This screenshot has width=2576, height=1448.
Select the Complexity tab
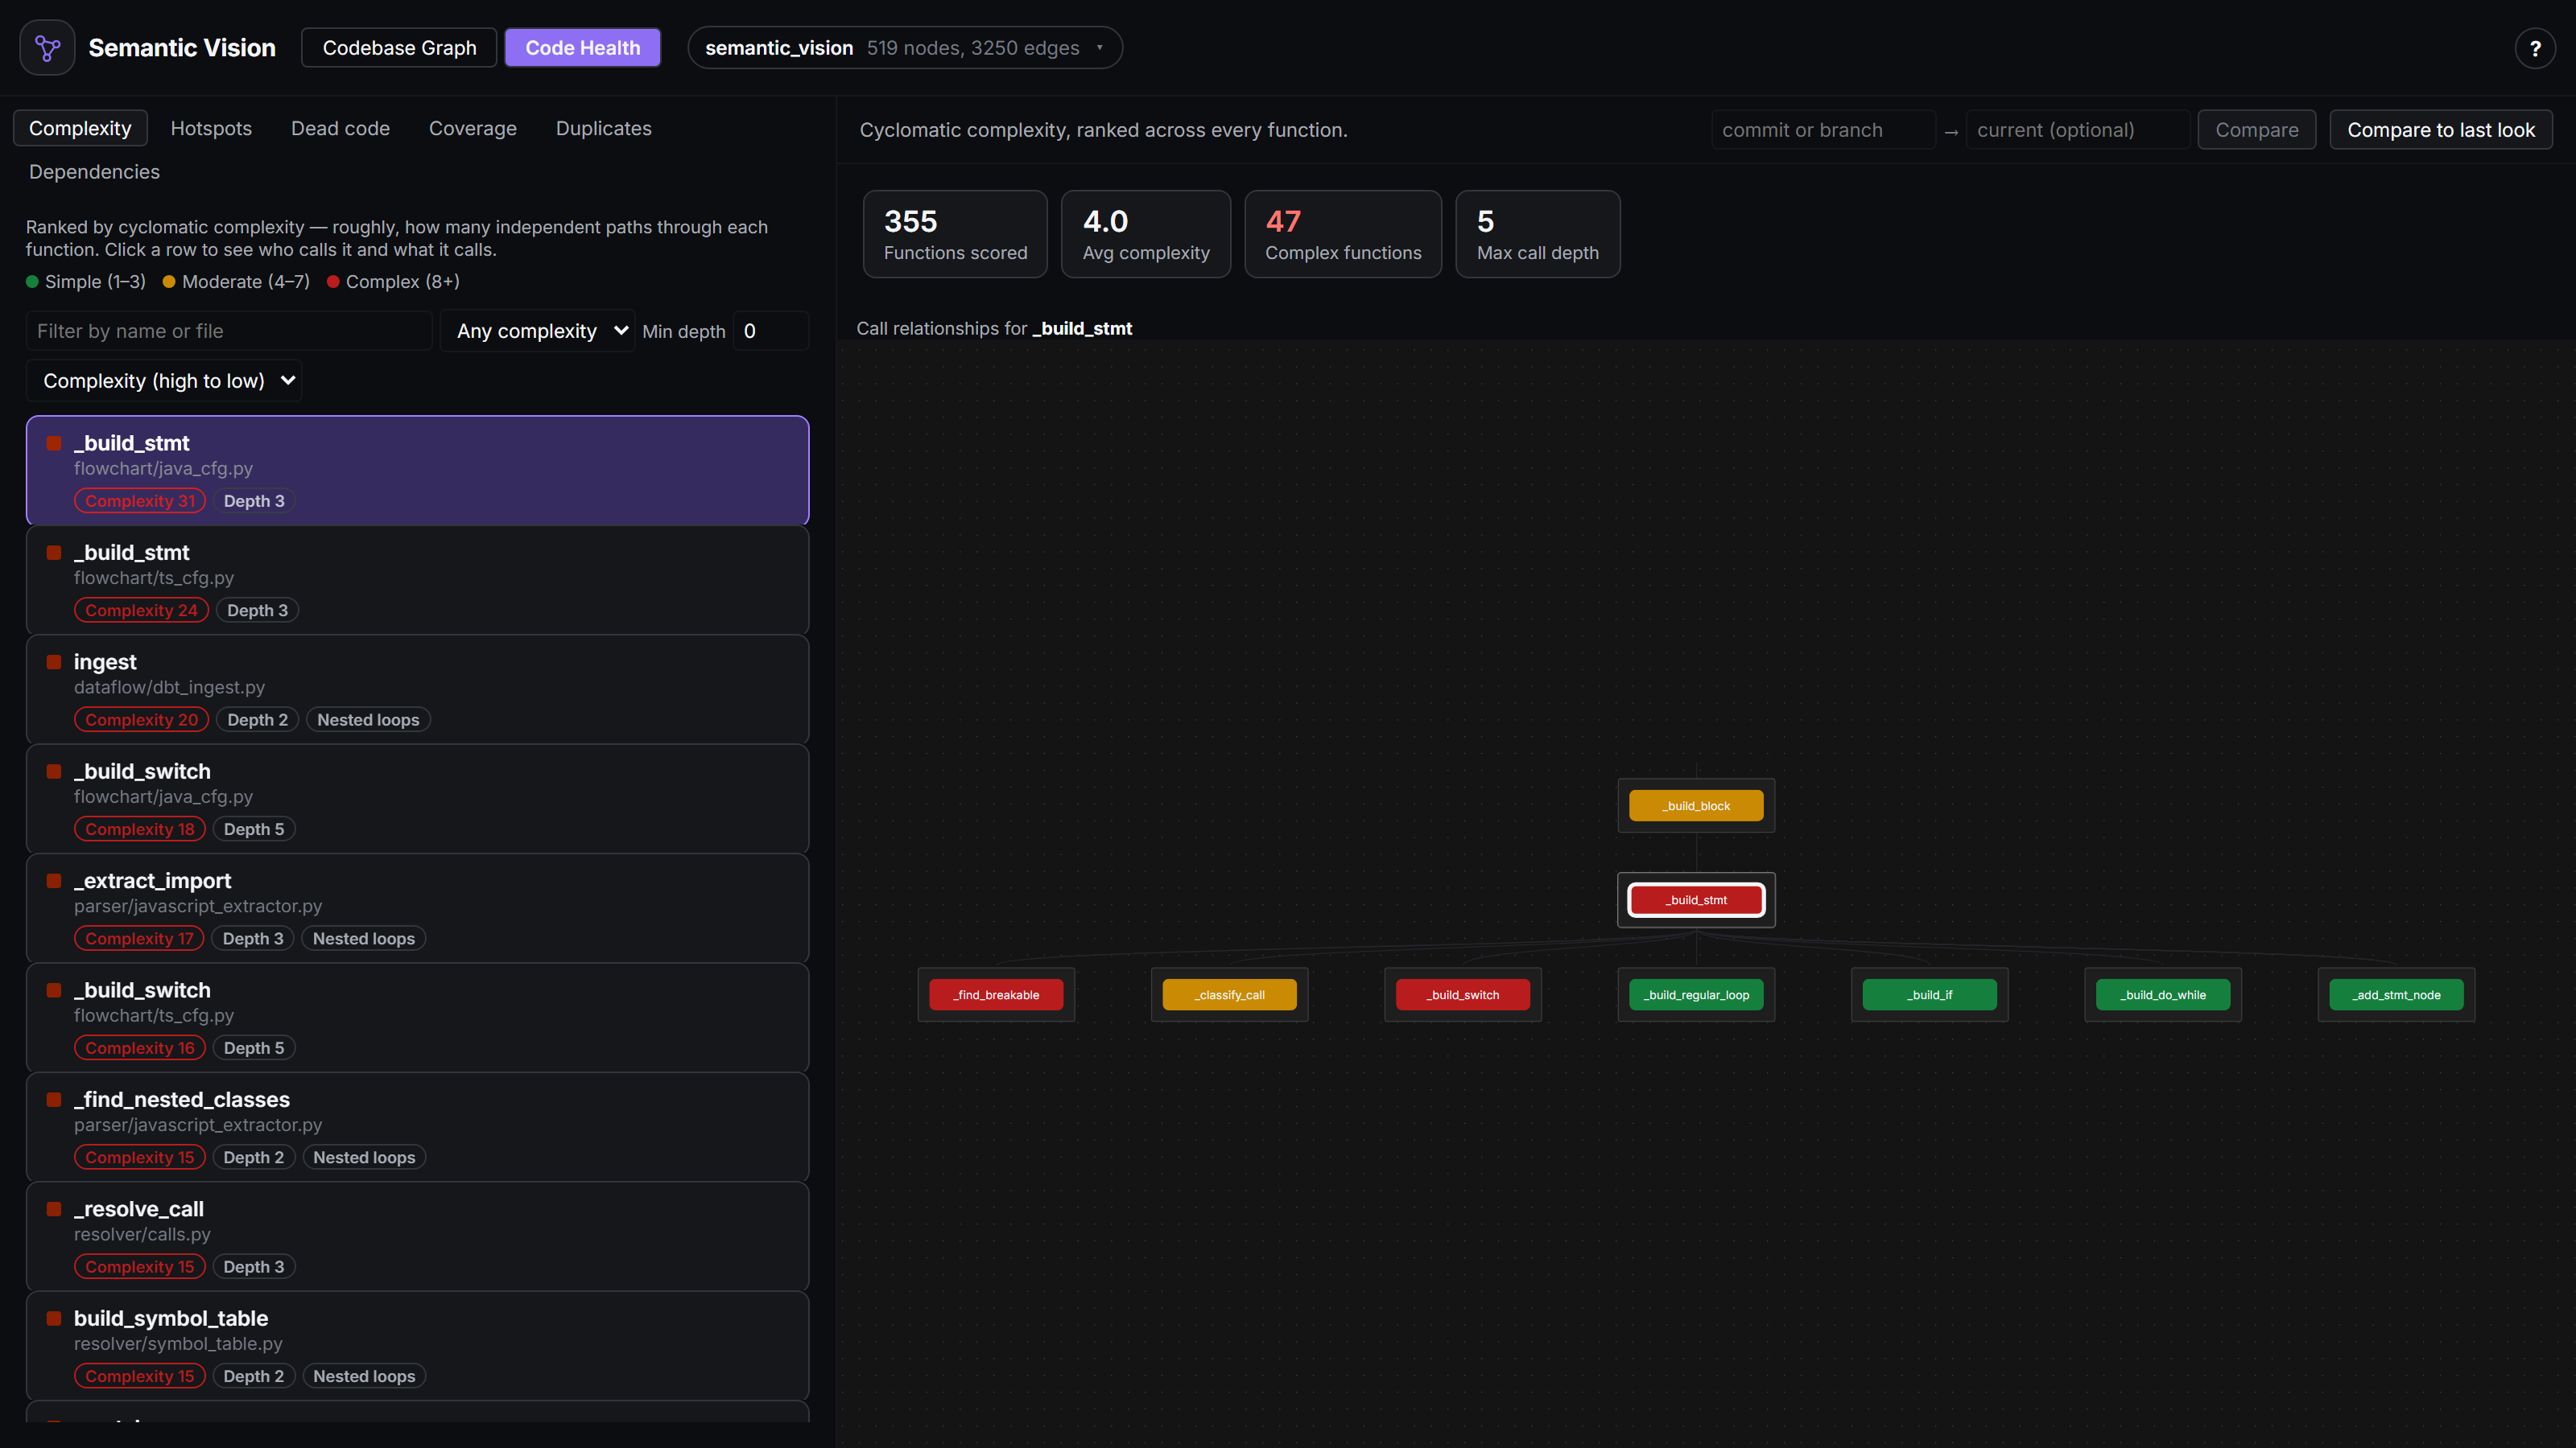pyautogui.click(x=80, y=129)
